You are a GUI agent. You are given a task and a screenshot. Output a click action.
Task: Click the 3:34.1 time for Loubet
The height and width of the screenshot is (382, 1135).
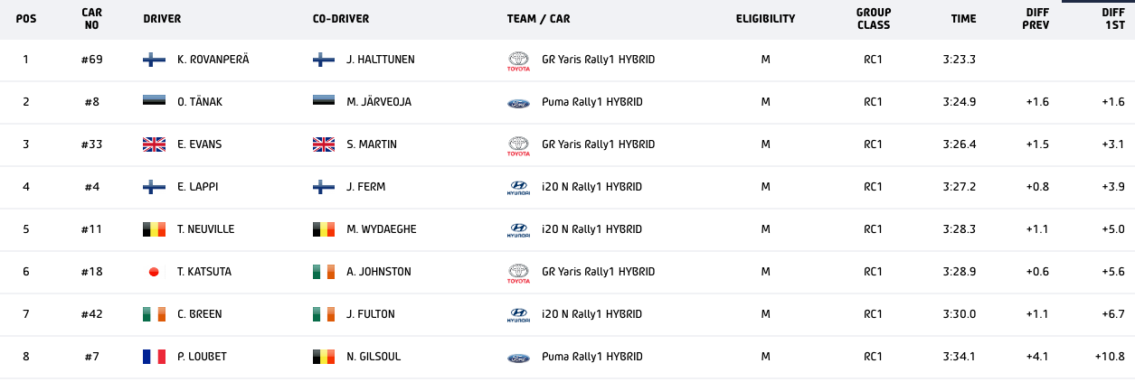point(959,357)
